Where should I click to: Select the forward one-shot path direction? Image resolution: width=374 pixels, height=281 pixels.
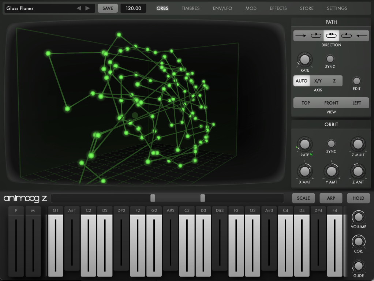301,36
